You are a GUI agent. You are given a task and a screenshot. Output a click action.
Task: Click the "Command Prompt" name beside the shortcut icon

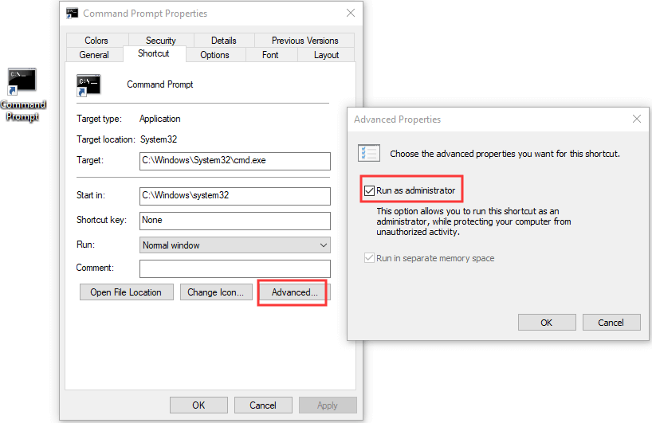coord(160,84)
